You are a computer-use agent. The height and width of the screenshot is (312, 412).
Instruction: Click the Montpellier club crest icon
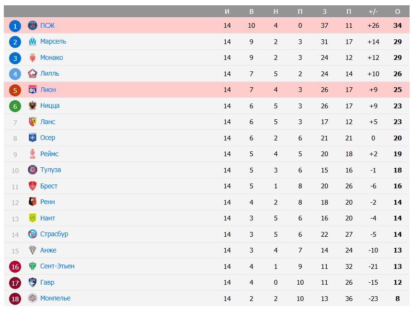32,299
